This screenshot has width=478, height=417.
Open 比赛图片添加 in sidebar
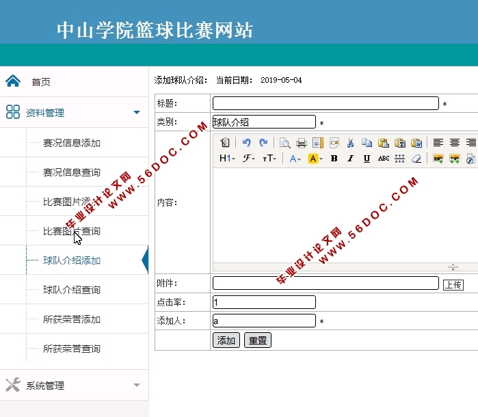point(72,202)
